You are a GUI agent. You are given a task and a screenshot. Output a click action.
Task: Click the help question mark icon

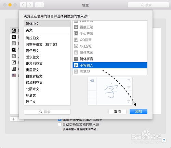click(164, 140)
